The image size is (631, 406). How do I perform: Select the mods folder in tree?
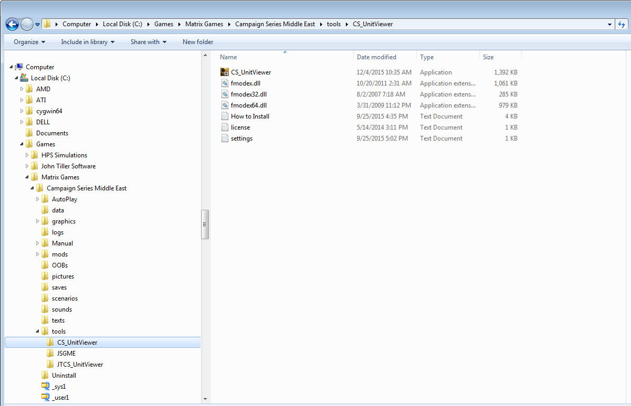point(60,254)
